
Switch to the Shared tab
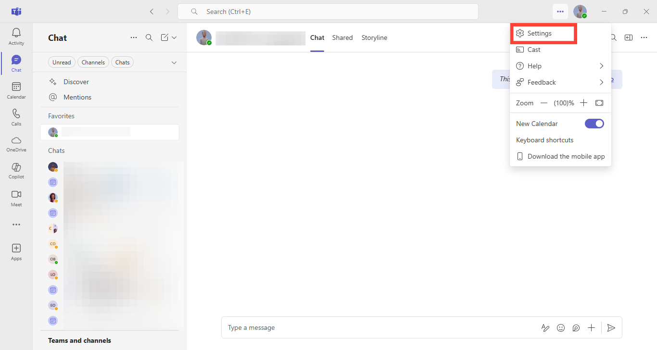[342, 37]
